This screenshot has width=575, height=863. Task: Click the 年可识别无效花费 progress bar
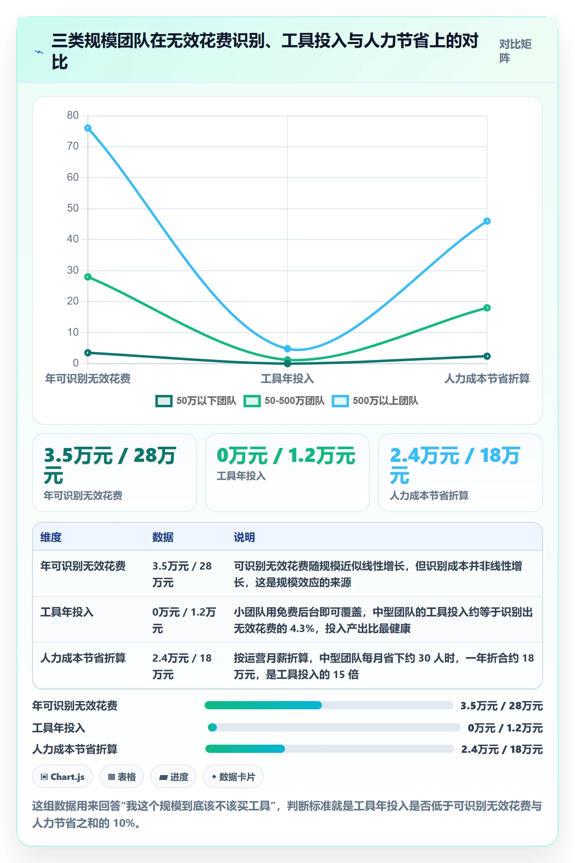tap(329, 705)
